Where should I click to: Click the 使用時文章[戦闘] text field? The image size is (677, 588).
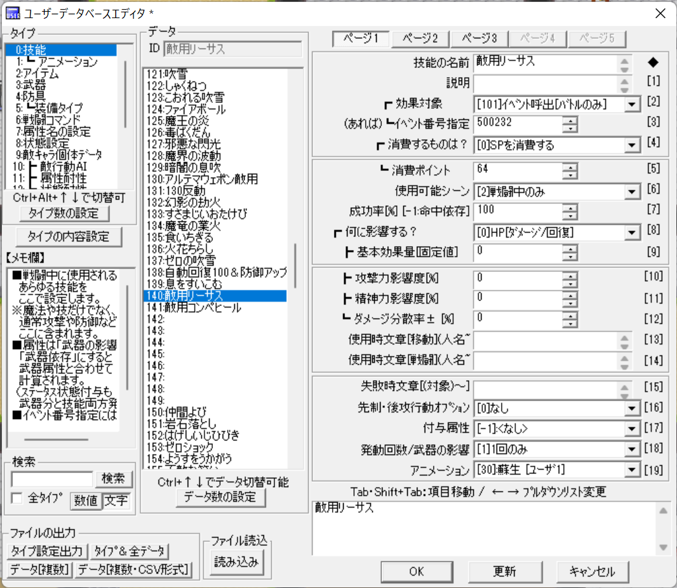click(x=546, y=360)
